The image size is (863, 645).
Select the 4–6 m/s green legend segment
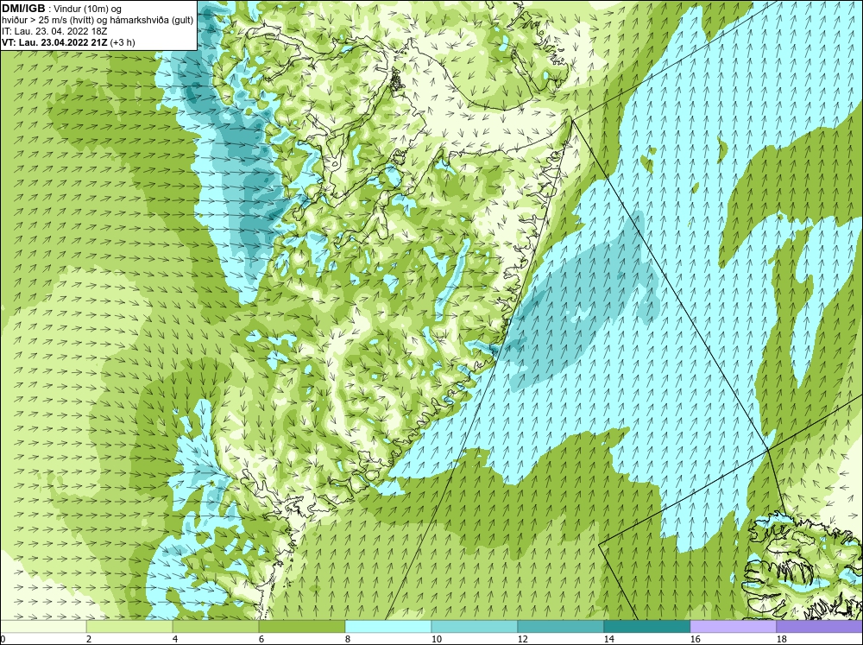click(215, 626)
